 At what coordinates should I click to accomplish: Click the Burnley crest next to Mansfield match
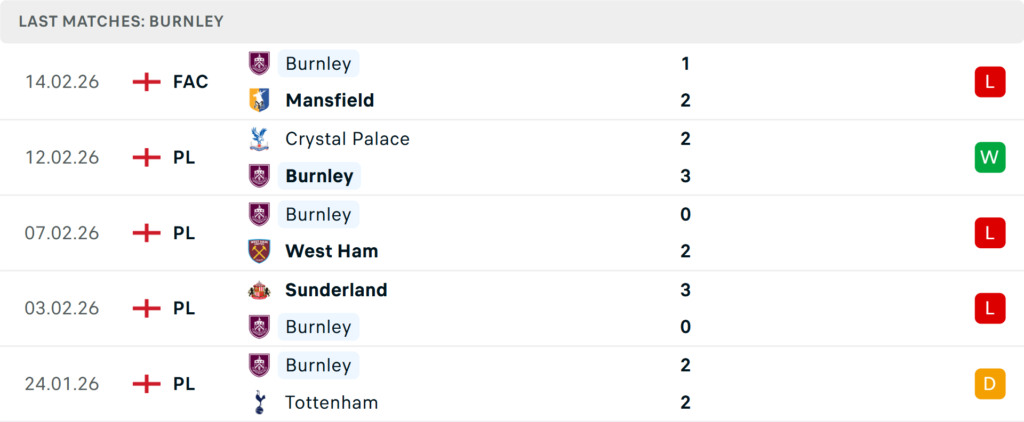(259, 63)
